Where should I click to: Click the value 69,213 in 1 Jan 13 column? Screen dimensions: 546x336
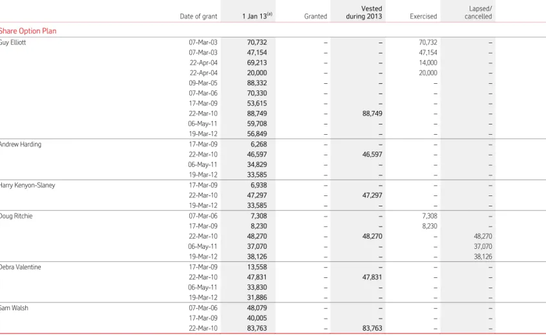(257, 63)
